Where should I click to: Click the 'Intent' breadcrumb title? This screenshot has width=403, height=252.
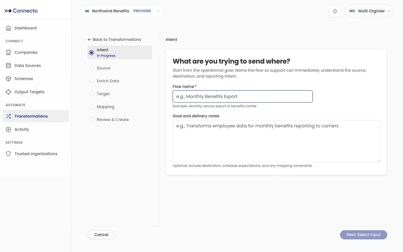[171, 39]
